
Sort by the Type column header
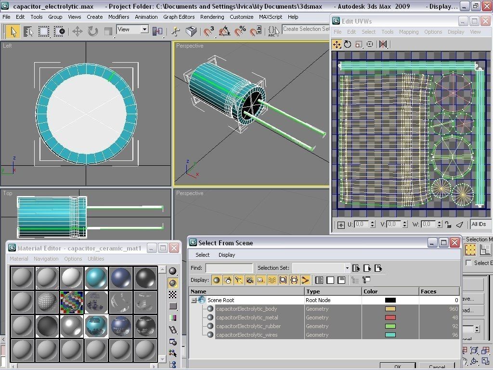coord(333,291)
